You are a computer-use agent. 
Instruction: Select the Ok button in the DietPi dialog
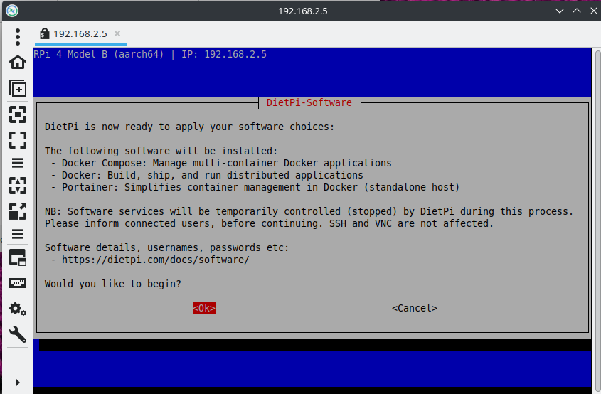click(204, 308)
